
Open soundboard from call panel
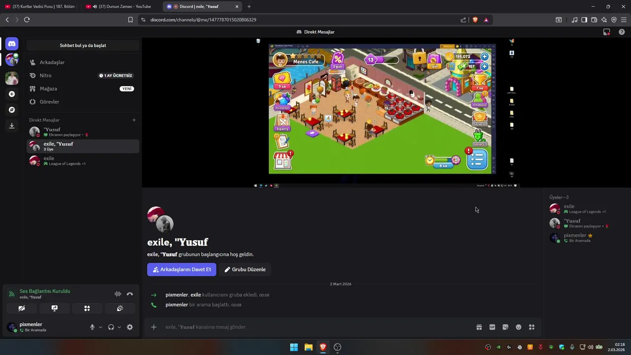click(120, 308)
